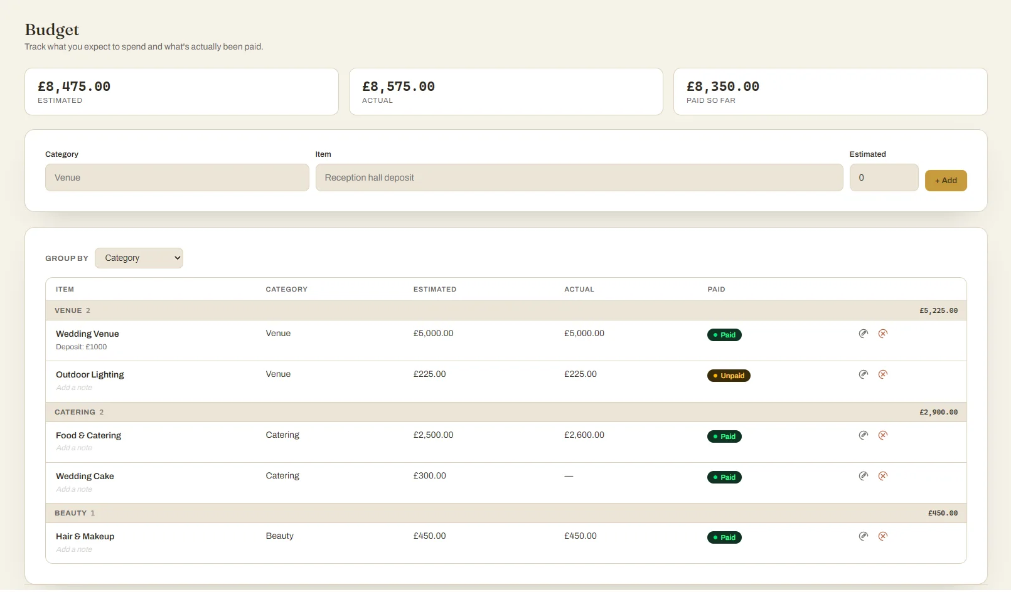Viewport: 1011px width, 592px height.
Task: Click the Wedding Venue item name
Action: click(87, 334)
